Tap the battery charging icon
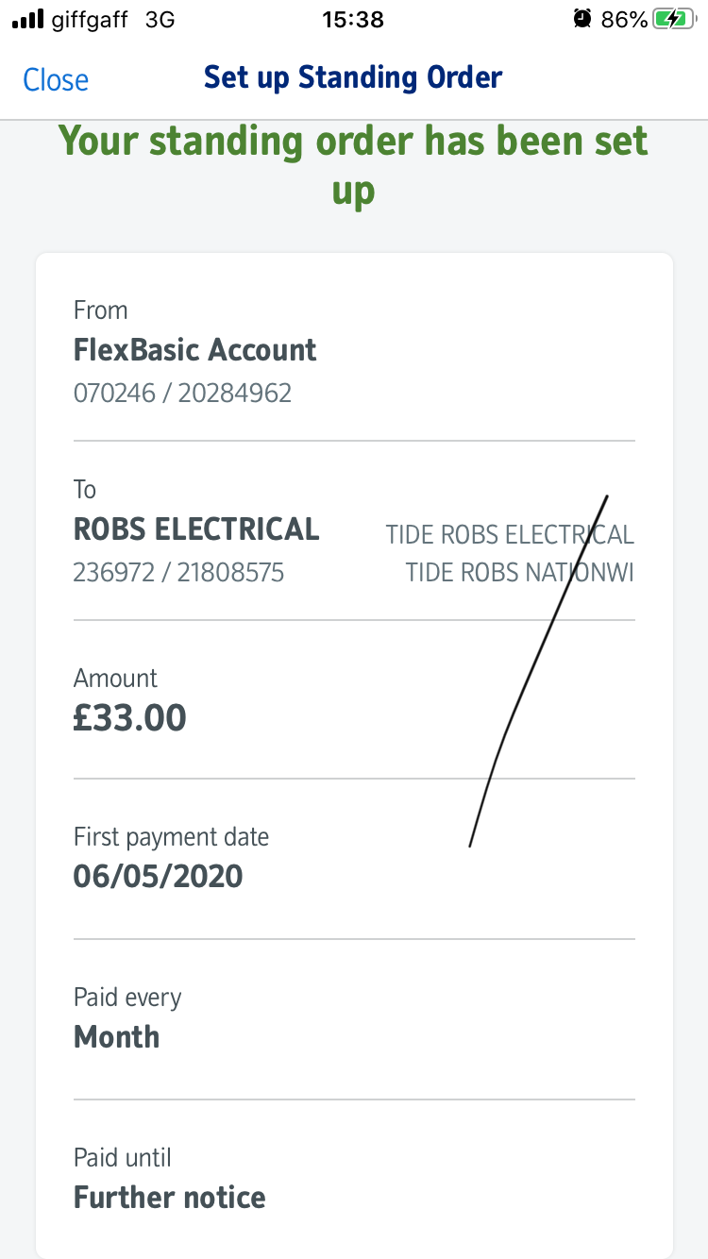 point(674,19)
